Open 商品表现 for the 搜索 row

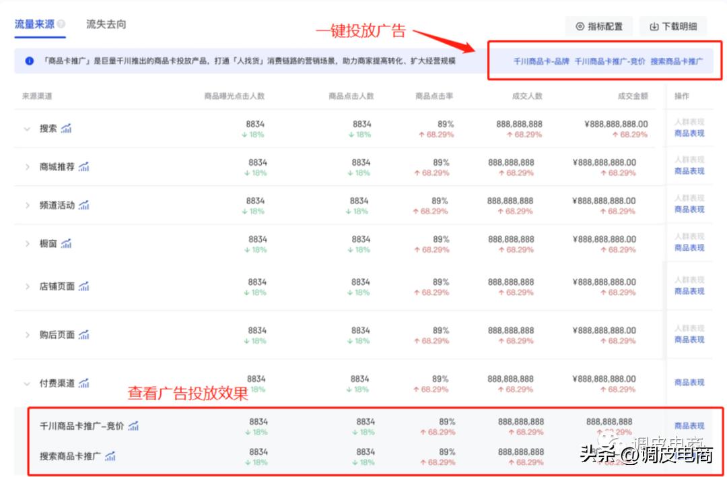click(689, 133)
